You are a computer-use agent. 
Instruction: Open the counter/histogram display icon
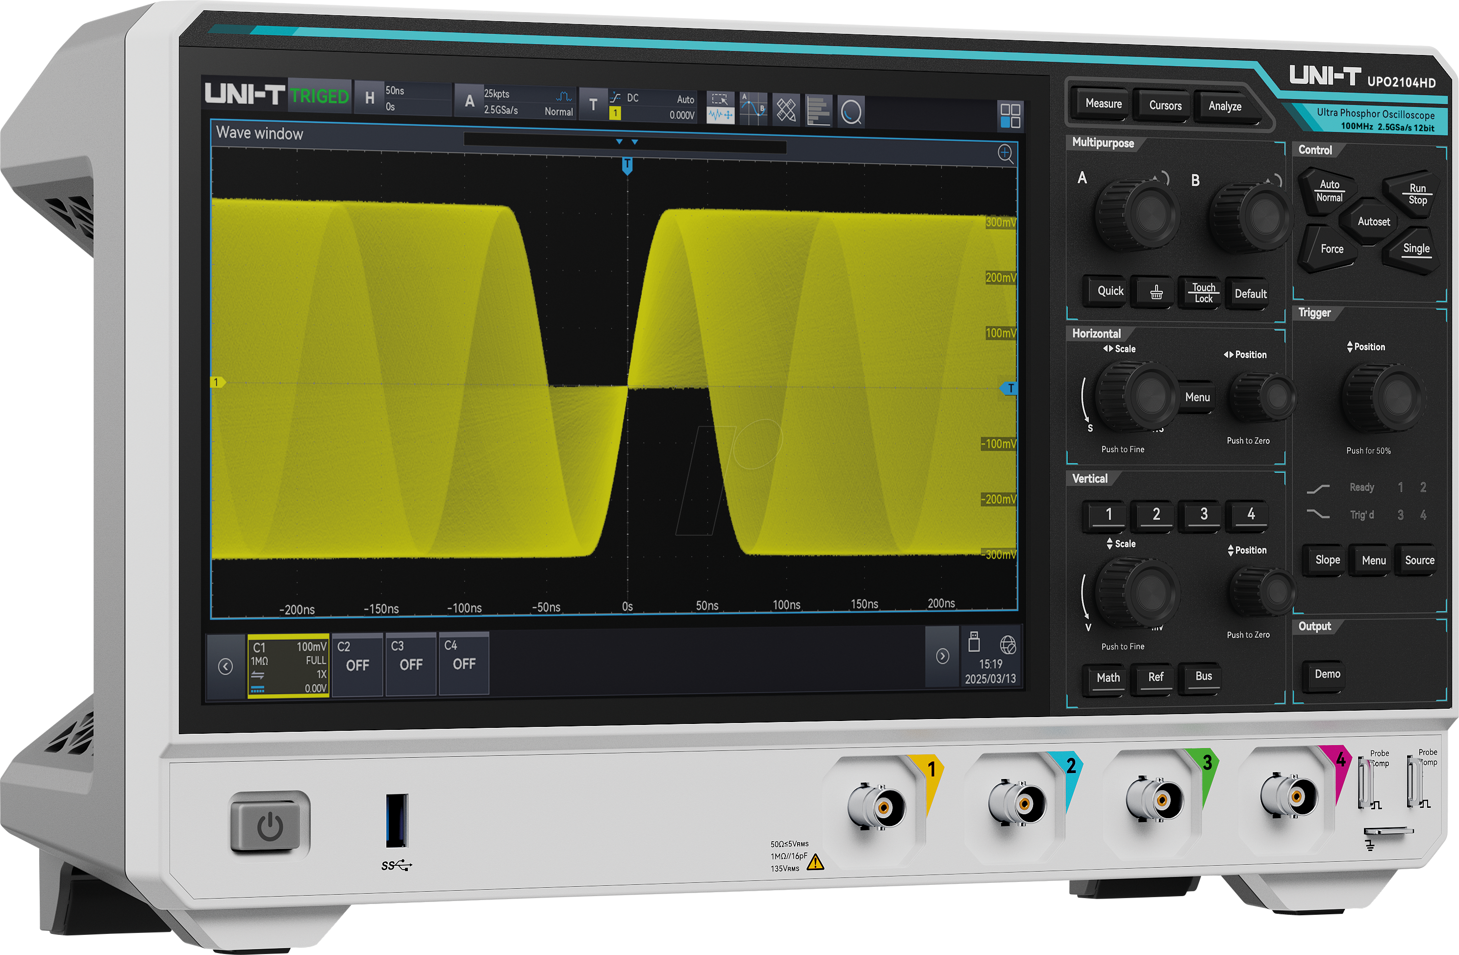818,110
